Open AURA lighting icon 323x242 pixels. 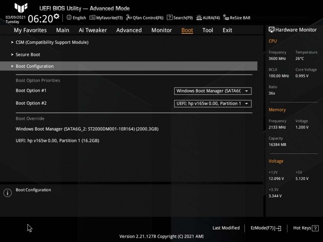(x=199, y=18)
